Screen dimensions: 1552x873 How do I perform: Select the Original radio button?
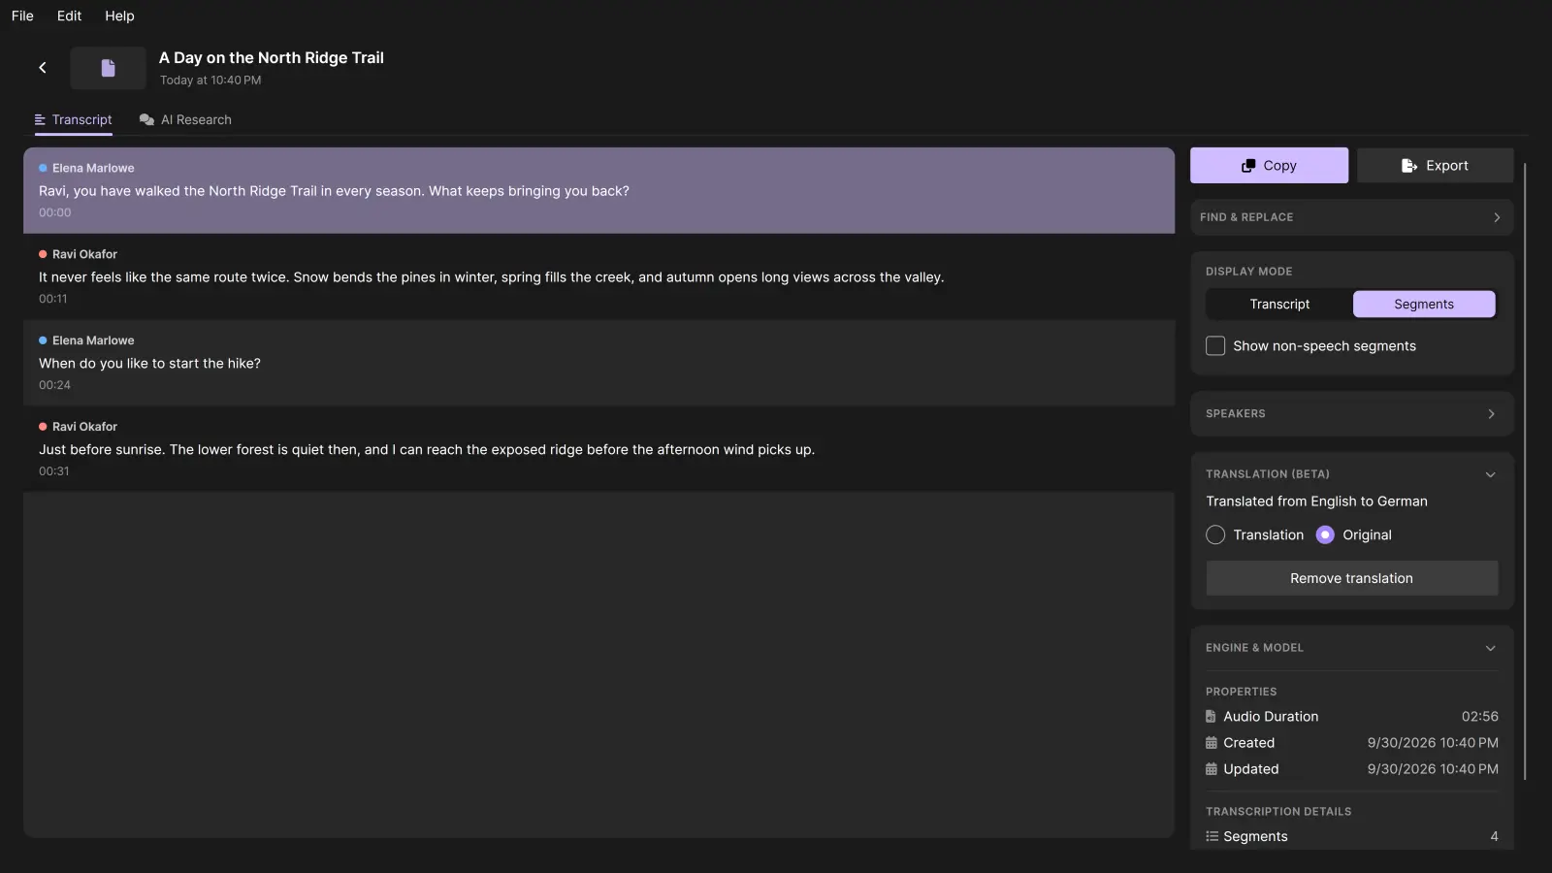tap(1325, 535)
